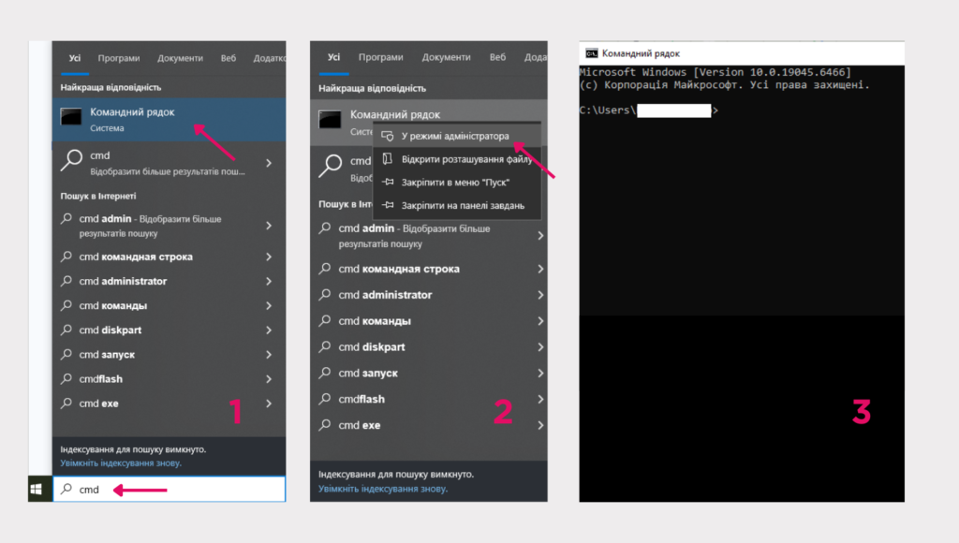Open Командний рядок result in first panel
The height and width of the screenshot is (543, 959).
[169, 120]
